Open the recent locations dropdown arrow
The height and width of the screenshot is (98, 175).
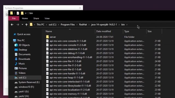(x=22, y=24)
